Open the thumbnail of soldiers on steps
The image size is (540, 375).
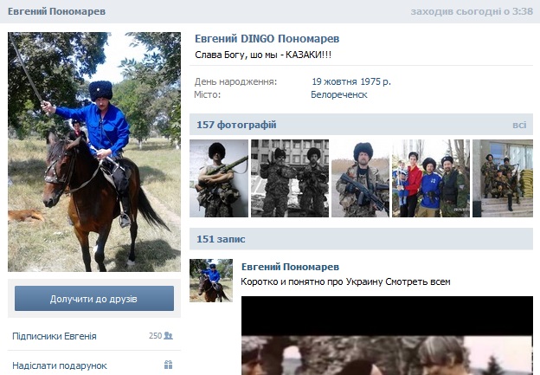point(503,178)
